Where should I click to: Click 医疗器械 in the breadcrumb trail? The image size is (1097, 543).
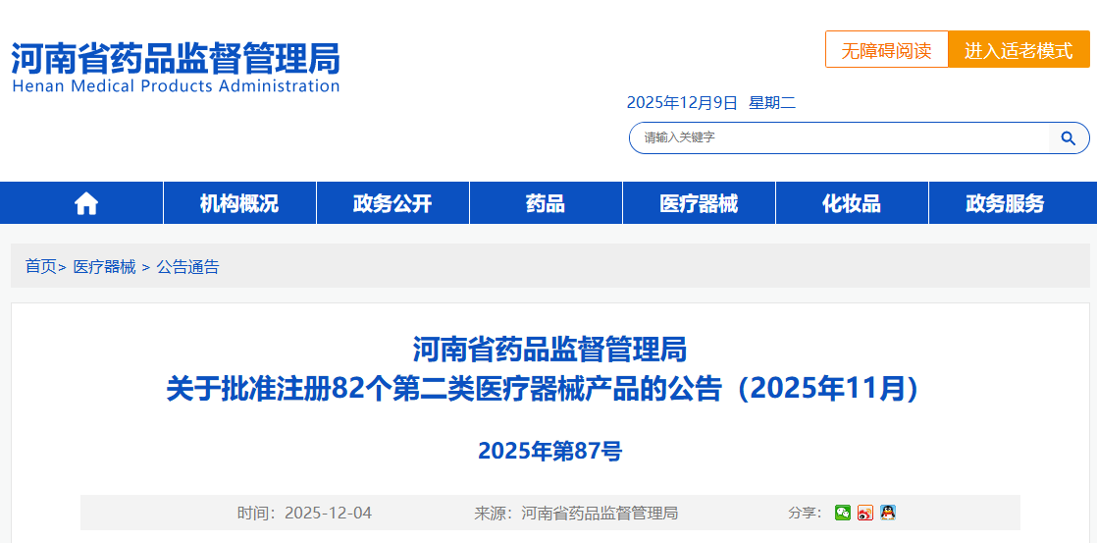[x=105, y=266]
